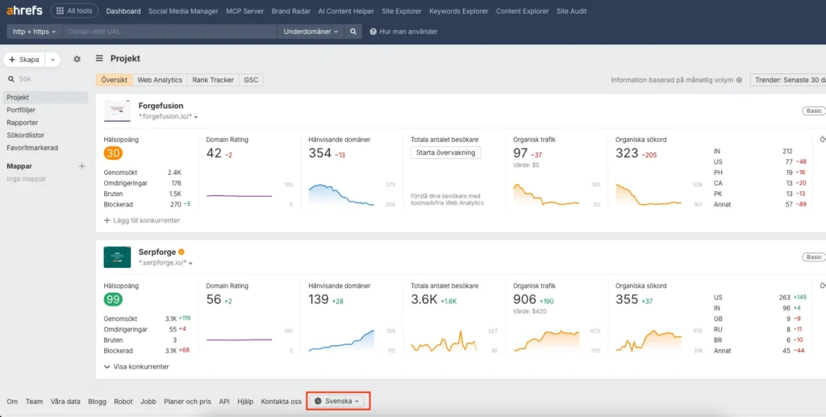Click Serpforge Organisk trafik value 906

524,299
